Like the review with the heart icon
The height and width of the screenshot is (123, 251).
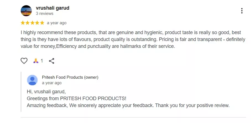coord(24,61)
